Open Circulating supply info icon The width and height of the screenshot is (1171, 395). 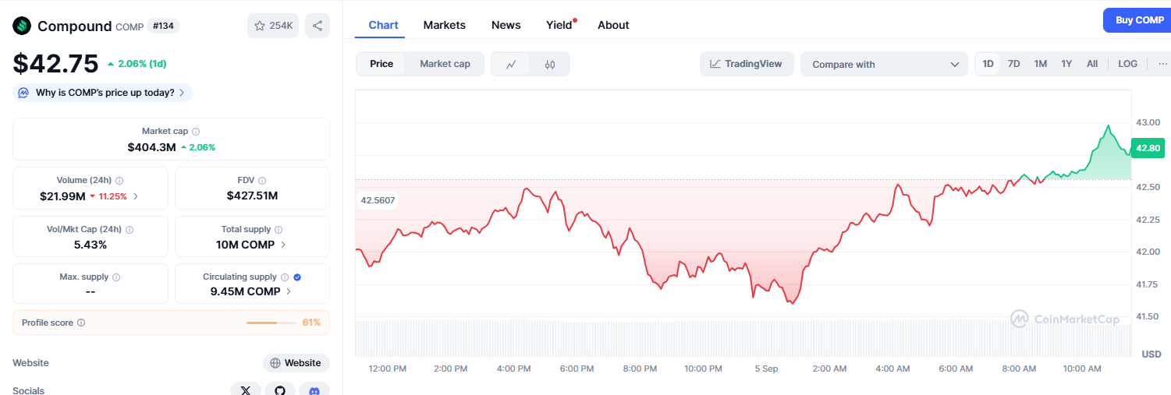[285, 277]
